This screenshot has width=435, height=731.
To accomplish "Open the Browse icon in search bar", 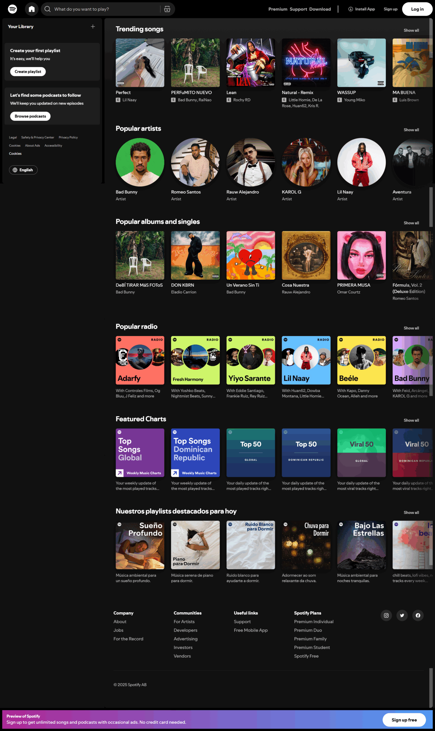I will 167,9.
